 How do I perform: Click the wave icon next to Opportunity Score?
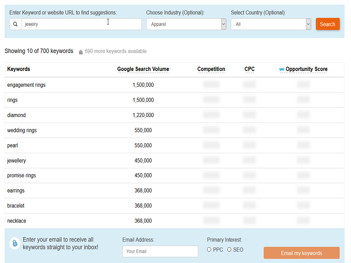click(x=282, y=69)
